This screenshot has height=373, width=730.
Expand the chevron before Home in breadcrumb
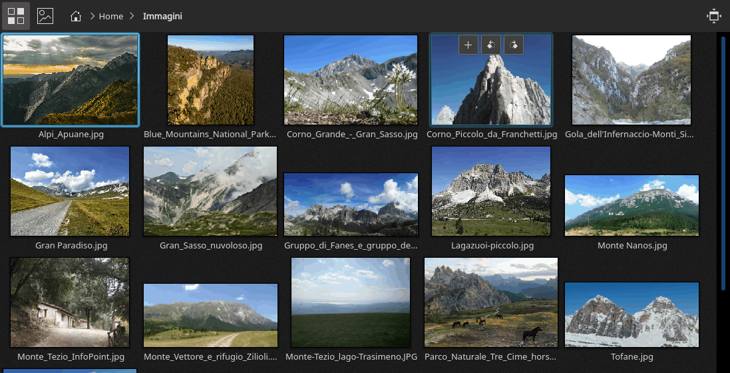(x=92, y=16)
